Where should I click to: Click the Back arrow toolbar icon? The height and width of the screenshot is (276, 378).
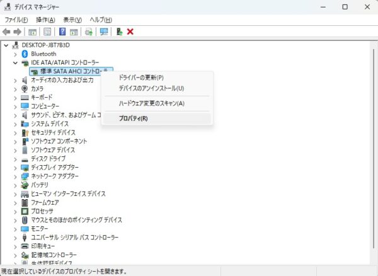[6, 32]
